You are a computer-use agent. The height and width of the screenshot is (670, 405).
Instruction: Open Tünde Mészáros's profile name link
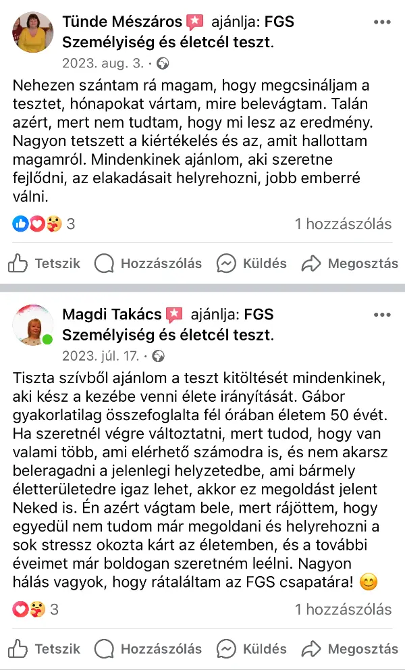[122, 22]
